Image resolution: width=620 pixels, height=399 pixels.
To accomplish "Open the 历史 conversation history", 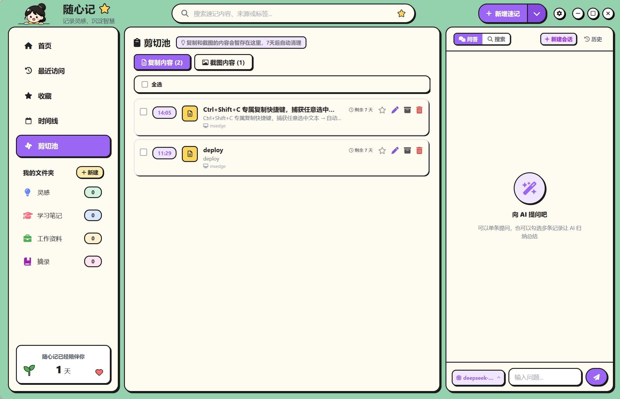I will click(593, 39).
